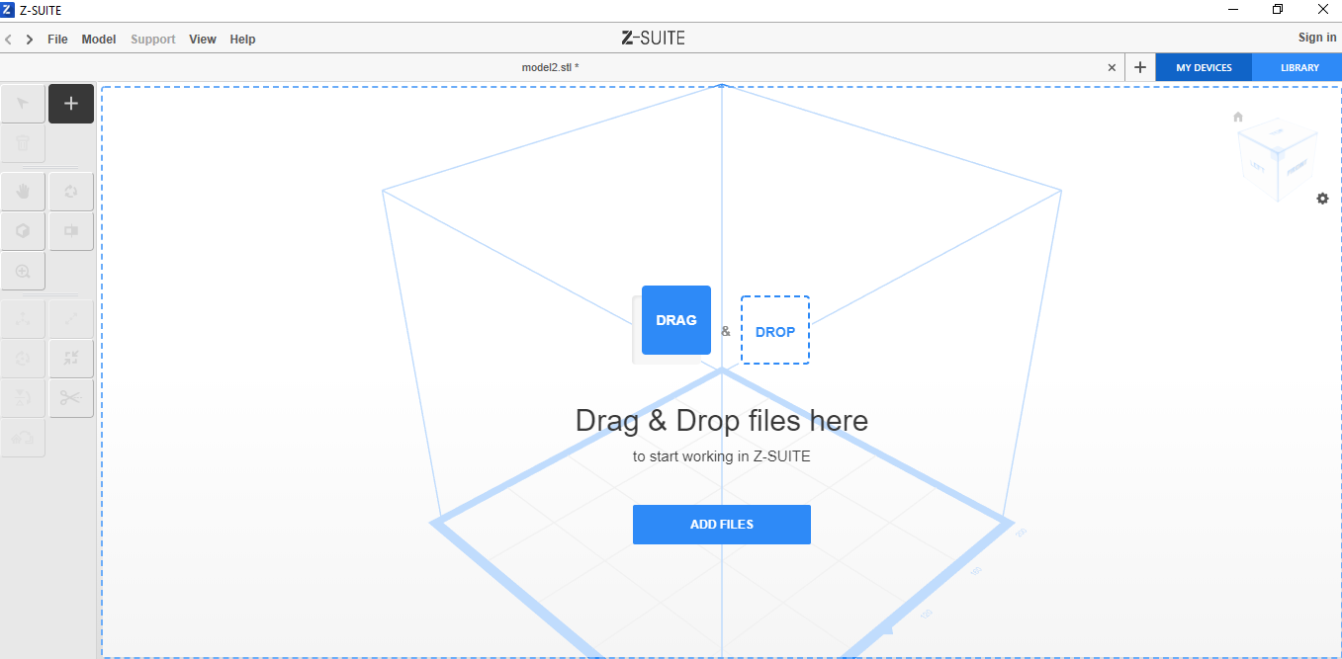
Task: Open the File menu
Action: click(57, 40)
